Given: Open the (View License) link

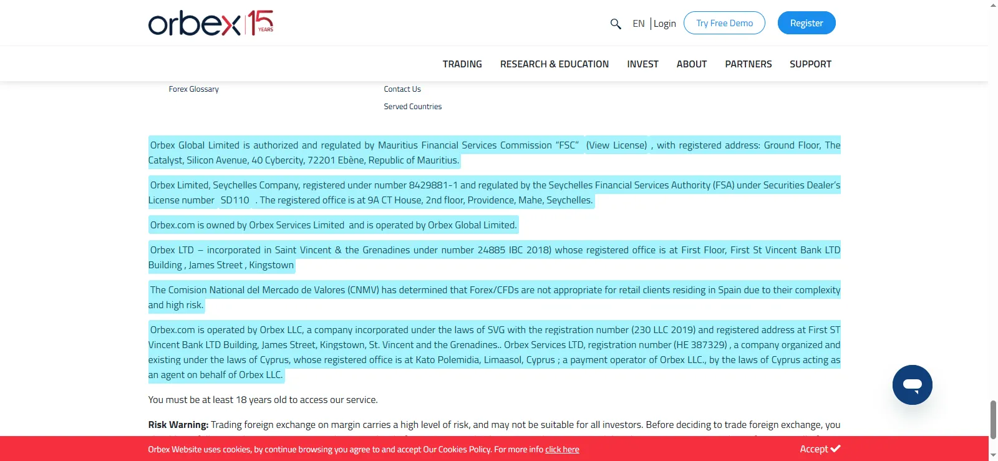Looking at the screenshot, I should point(617,145).
